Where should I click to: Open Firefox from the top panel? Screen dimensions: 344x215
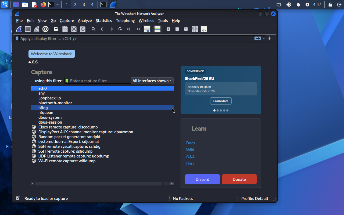click(x=43, y=5)
